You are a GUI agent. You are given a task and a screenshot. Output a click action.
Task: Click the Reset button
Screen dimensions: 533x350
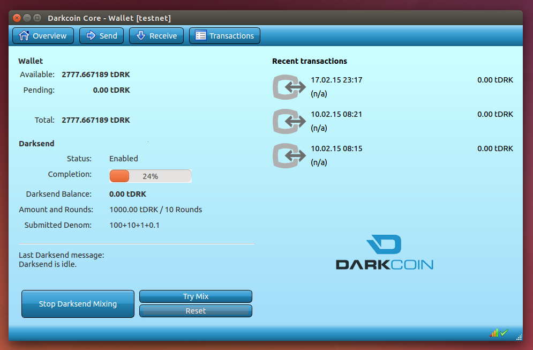[x=196, y=311]
